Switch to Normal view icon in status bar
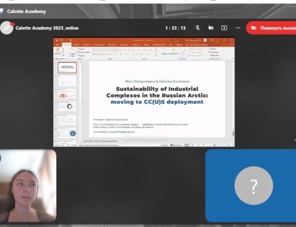 [x=186, y=145]
